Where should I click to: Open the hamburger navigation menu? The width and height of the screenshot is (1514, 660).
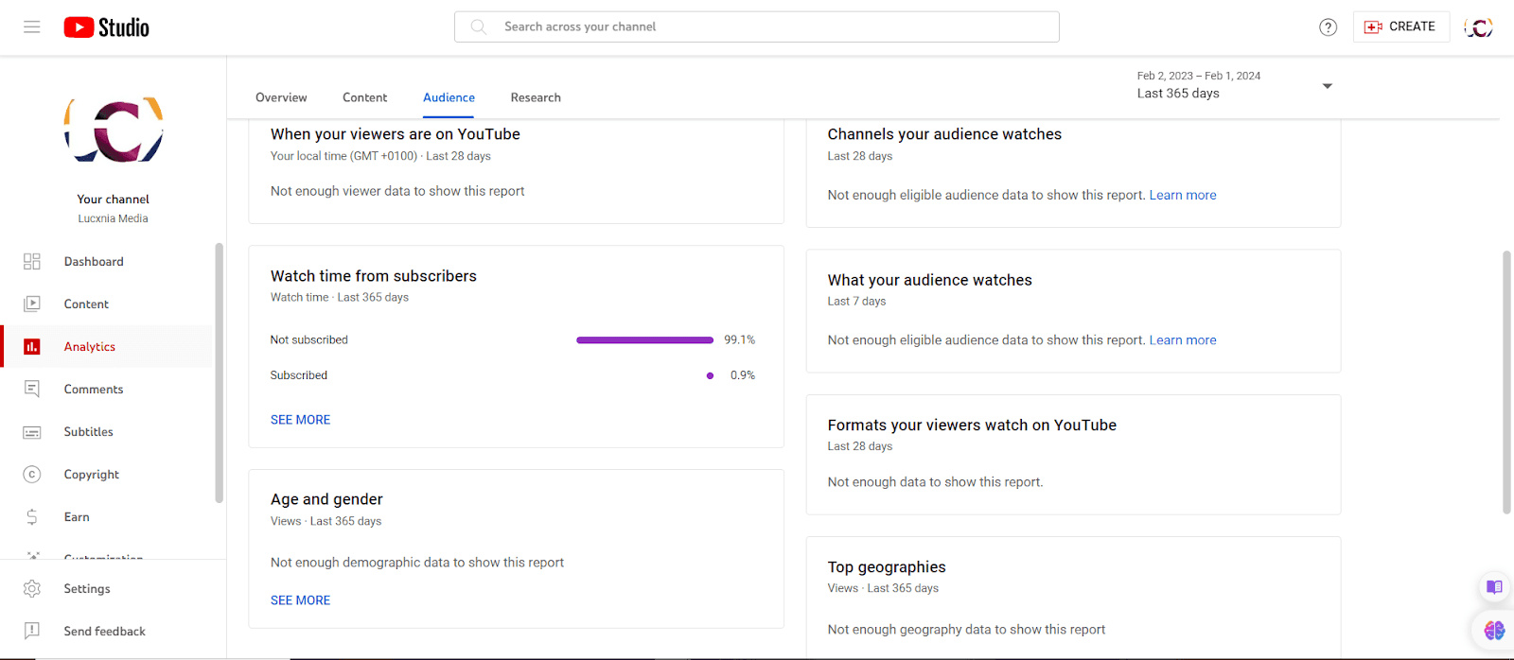click(32, 26)
